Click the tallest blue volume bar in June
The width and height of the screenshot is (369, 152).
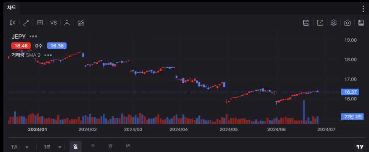(x=304, y=112)
